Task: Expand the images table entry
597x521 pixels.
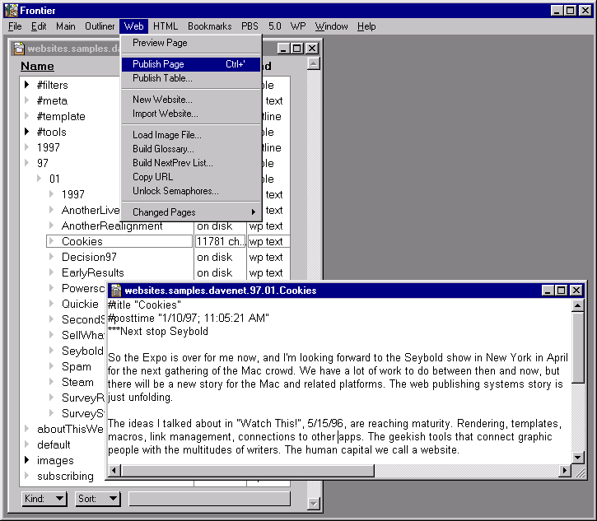Action: point(26,460)
